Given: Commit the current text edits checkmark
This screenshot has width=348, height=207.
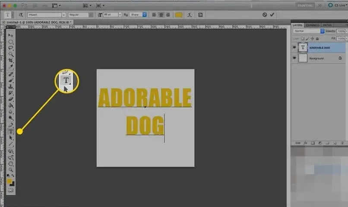Looking at the screenshot, I should (x=272, y=15).
